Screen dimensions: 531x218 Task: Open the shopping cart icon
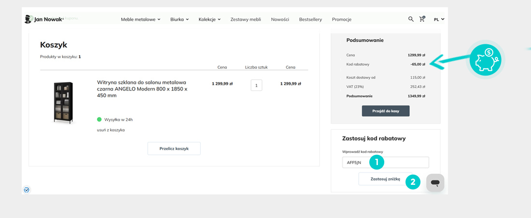point(422,19)
